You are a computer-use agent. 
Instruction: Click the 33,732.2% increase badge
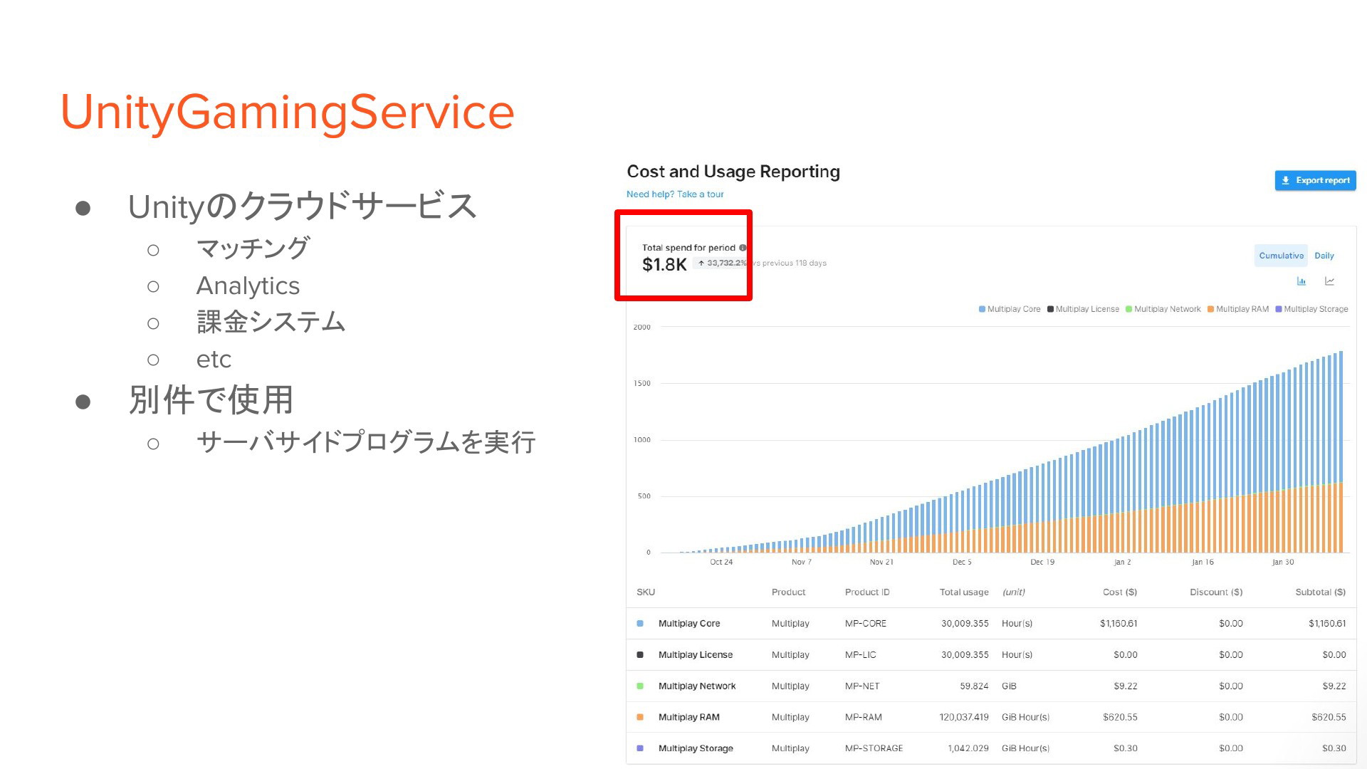pyautogui.click(x=721, y=263)
